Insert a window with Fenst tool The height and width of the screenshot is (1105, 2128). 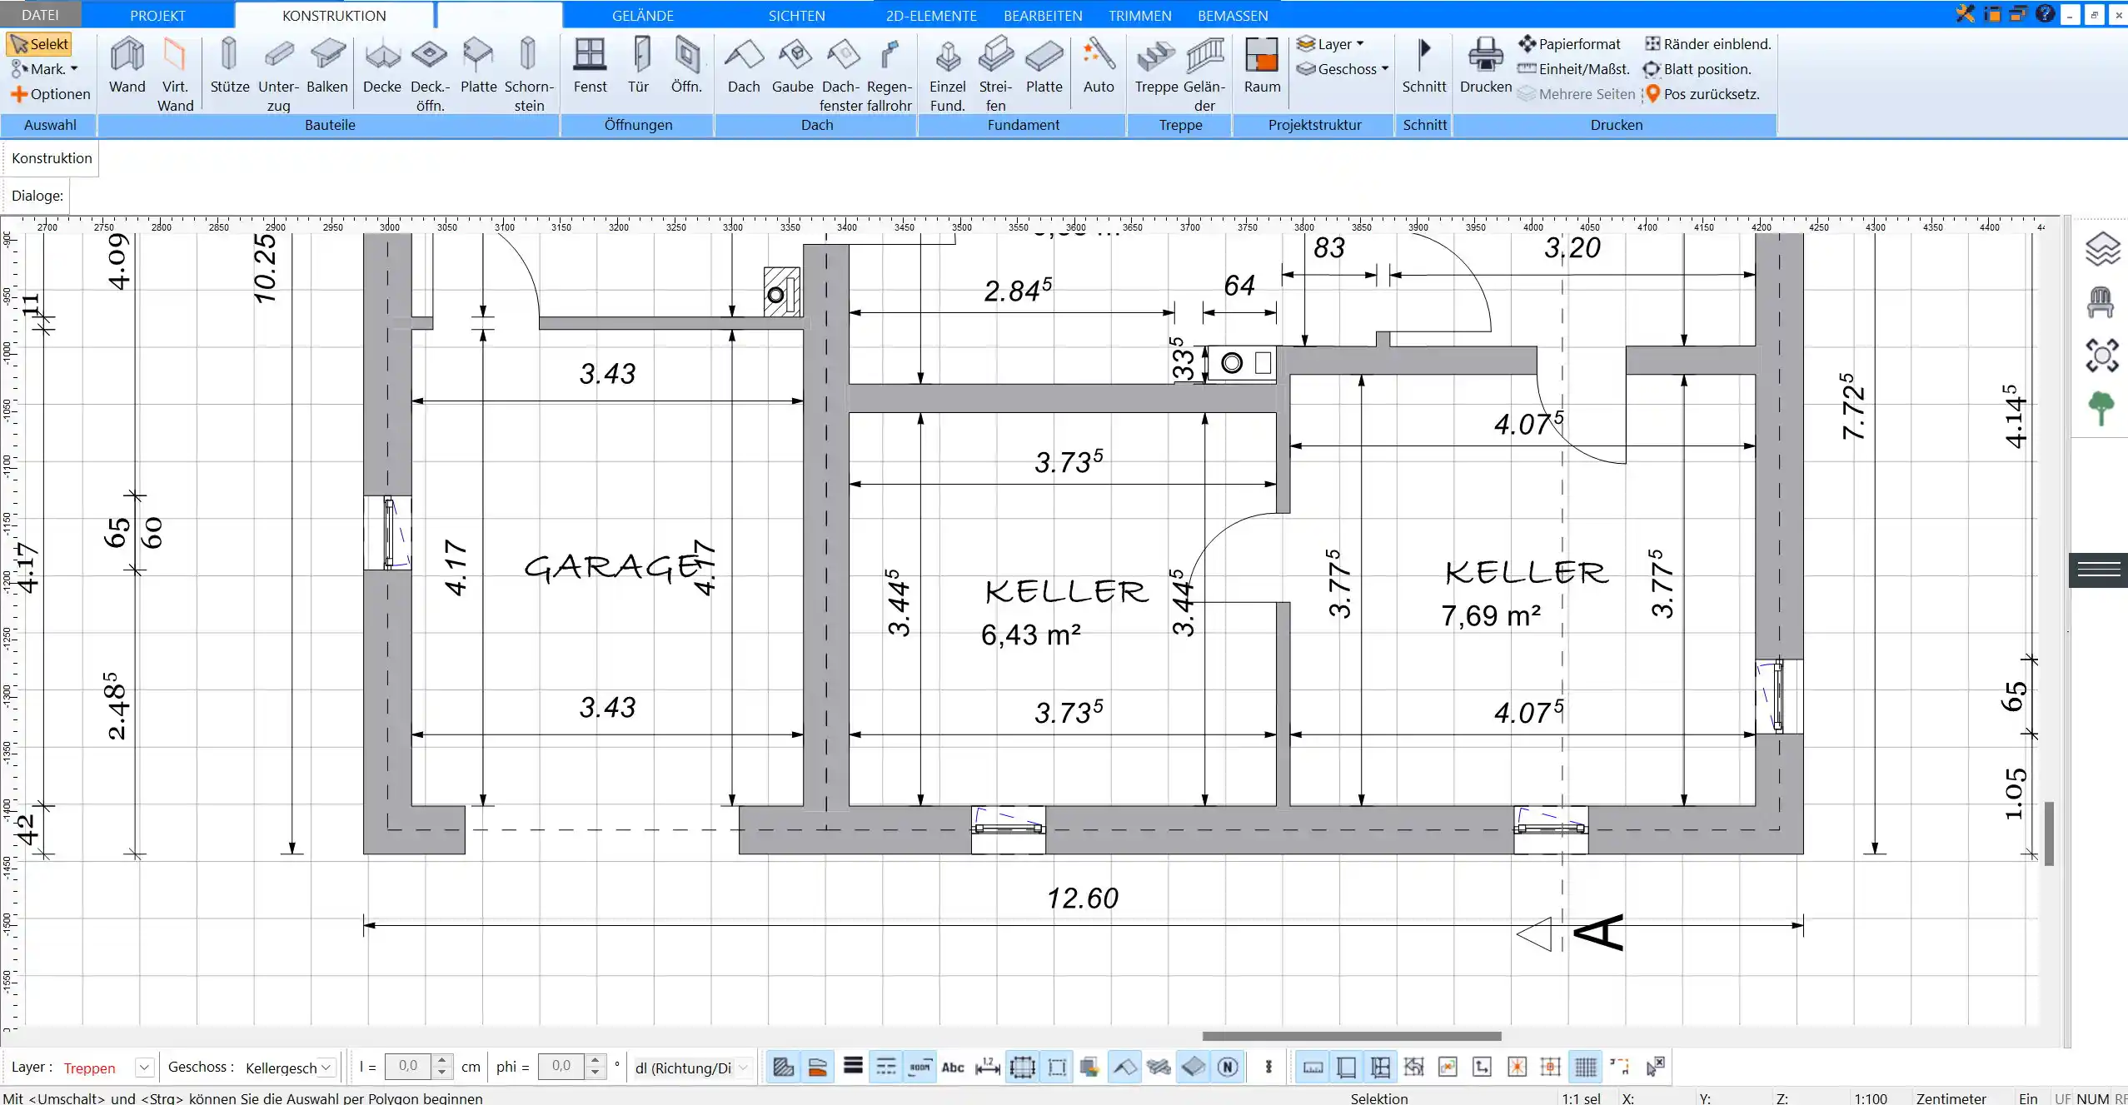tap(590, 66)
